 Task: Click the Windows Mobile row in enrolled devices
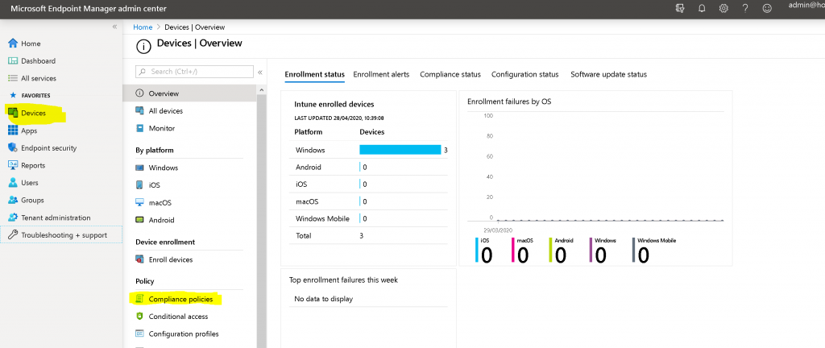point(369,218)
